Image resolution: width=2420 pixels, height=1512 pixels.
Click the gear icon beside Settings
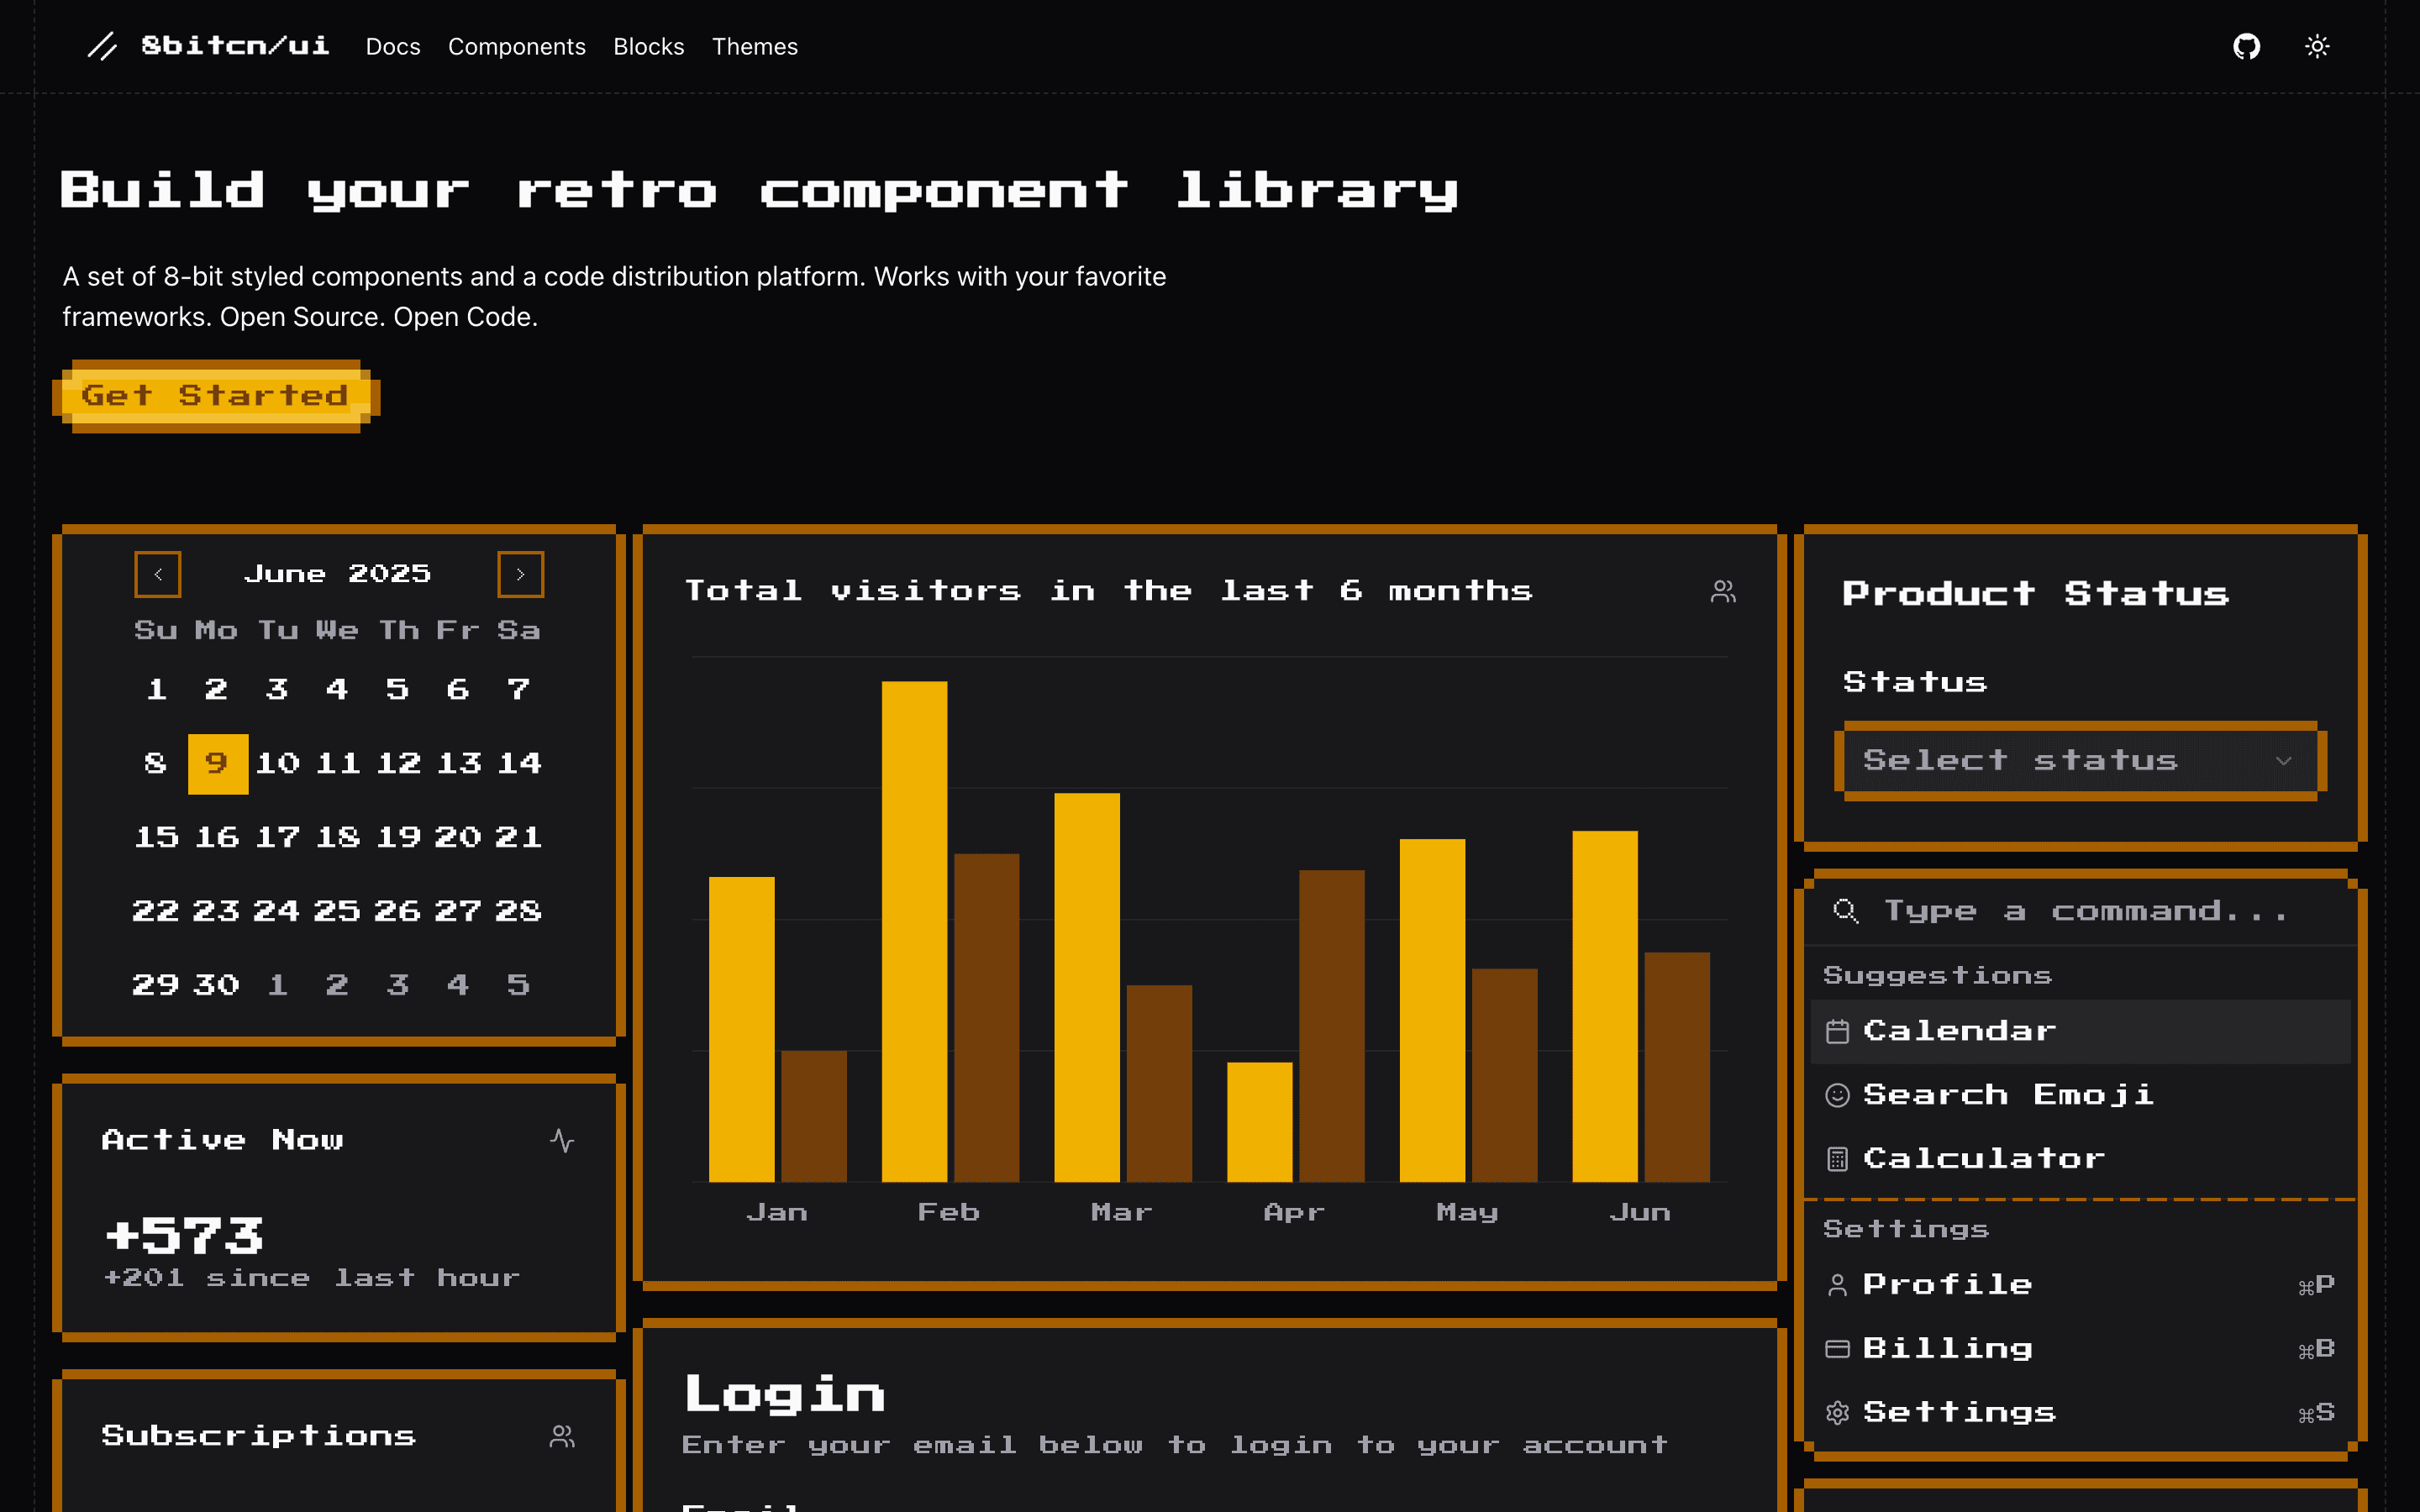point(1837,1413)
